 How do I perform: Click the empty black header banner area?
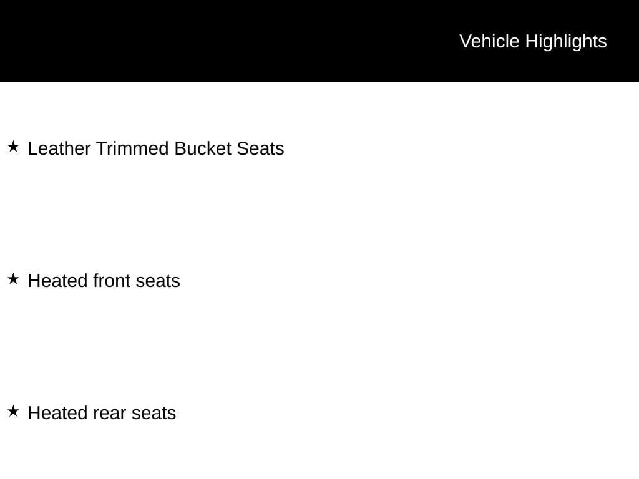(x=218, y=41)
